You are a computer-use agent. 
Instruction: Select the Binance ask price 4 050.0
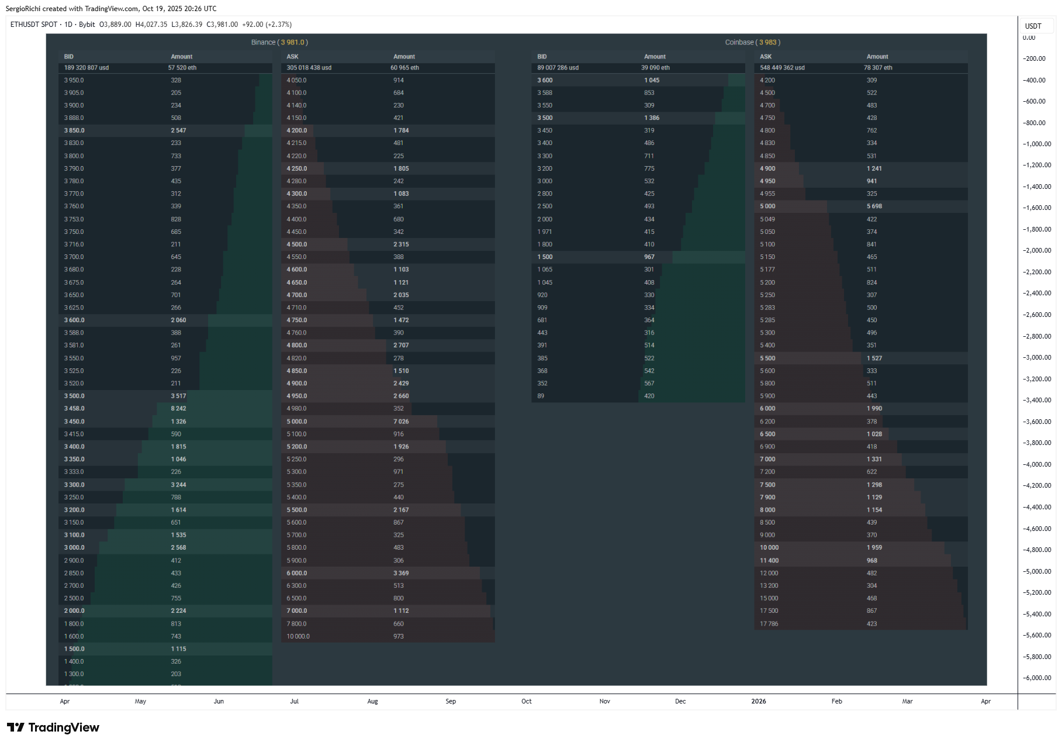coord(297,80)
